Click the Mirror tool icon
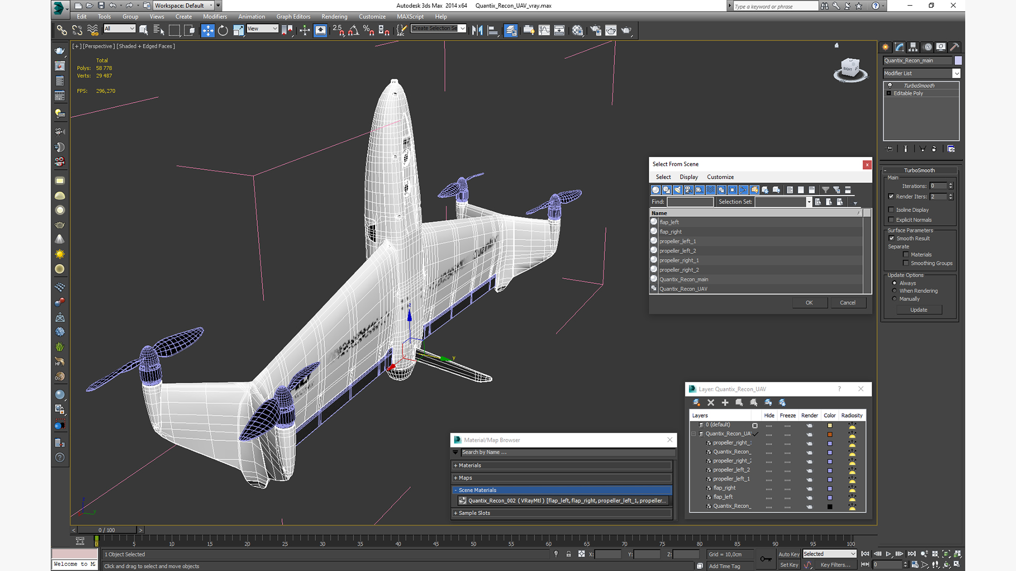1016x571 pixels. click(x=477, y=30)
